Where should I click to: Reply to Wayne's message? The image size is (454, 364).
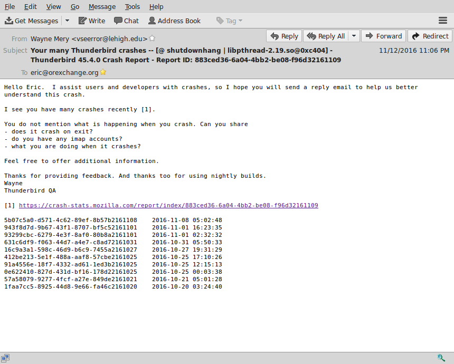tap(284, 36)
